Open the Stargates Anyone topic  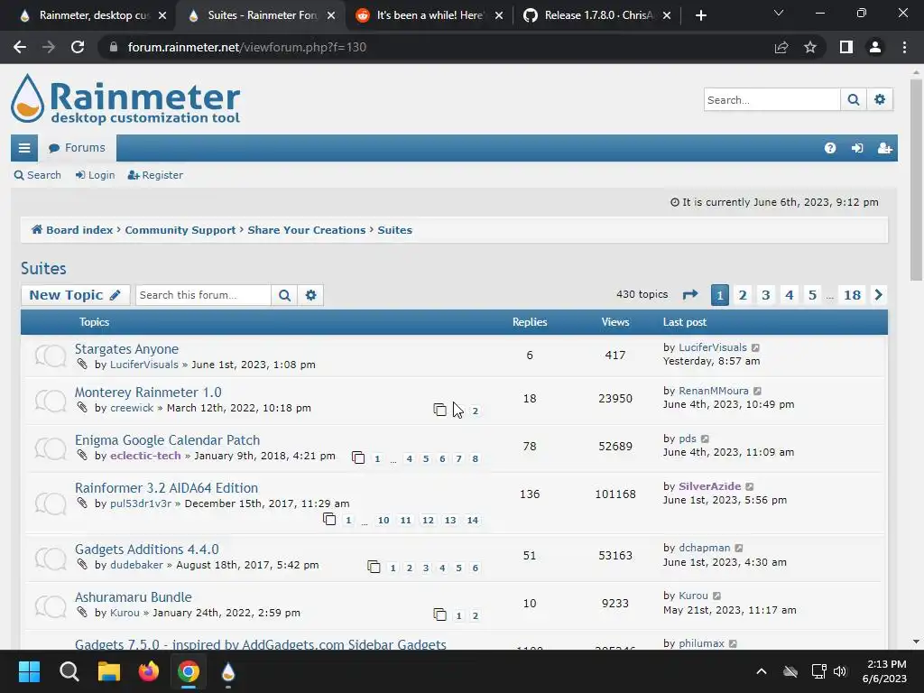tap(126, 349)
